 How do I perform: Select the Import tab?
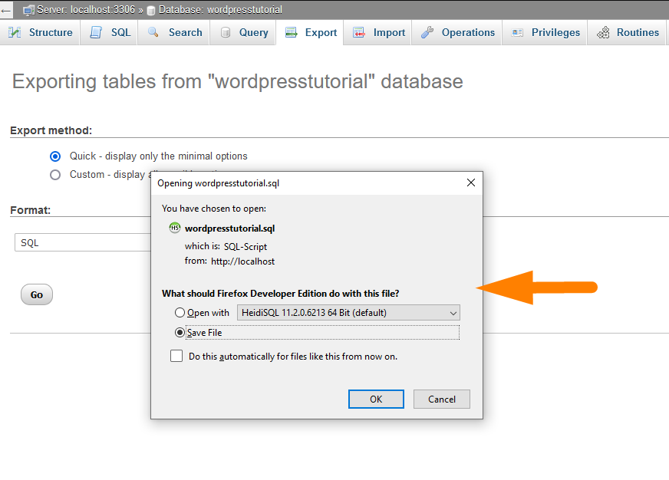[x=378, y=32]
